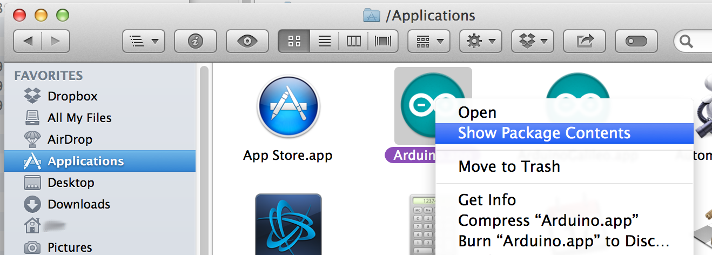Open the path list dropdown in toolbar
This screenshot has height=255, width=712.
143,41
